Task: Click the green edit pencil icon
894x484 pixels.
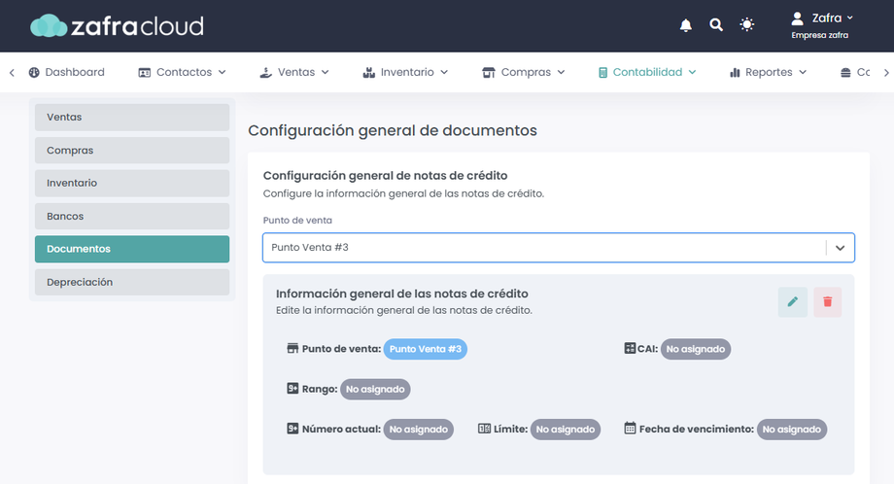Action: [793, 302]
